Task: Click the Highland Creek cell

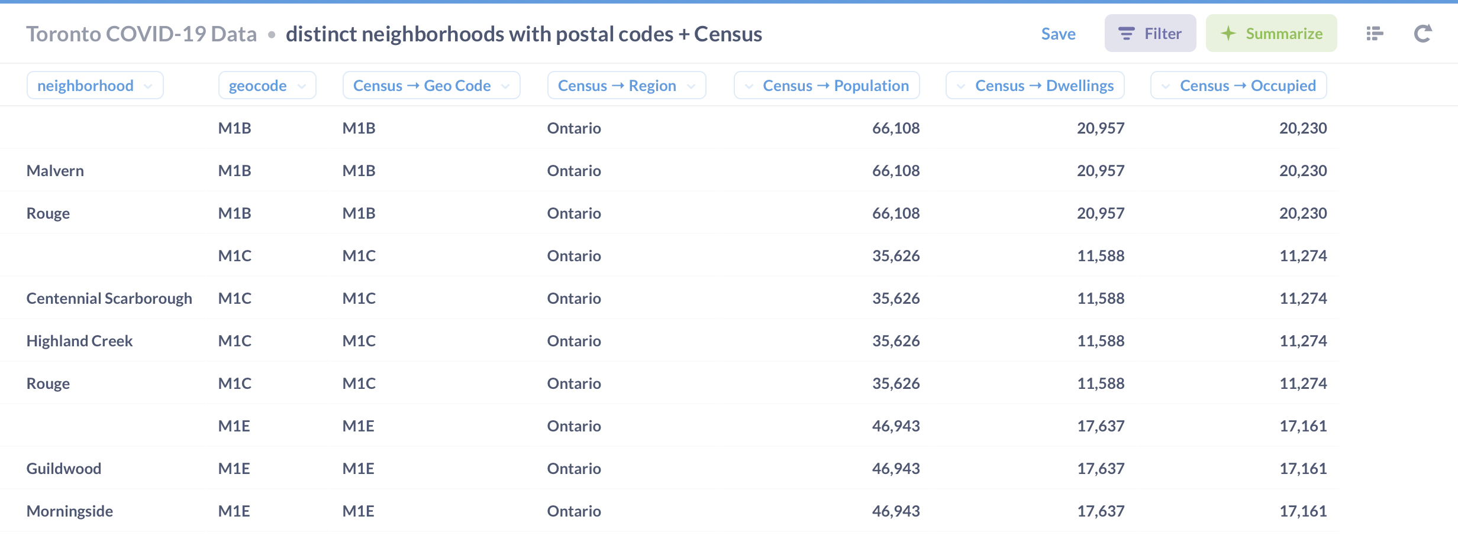Action: [x=79, y=341]
